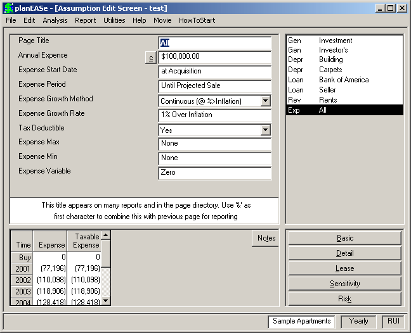The width and height of the screenshot is (411, 333).
Task: Select the Detail button
Action: tap(344, 253)
